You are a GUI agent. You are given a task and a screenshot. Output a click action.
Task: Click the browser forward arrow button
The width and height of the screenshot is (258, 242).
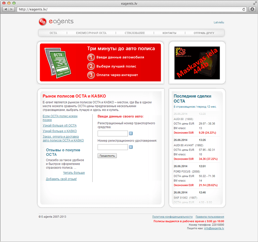tap(12, 9)
